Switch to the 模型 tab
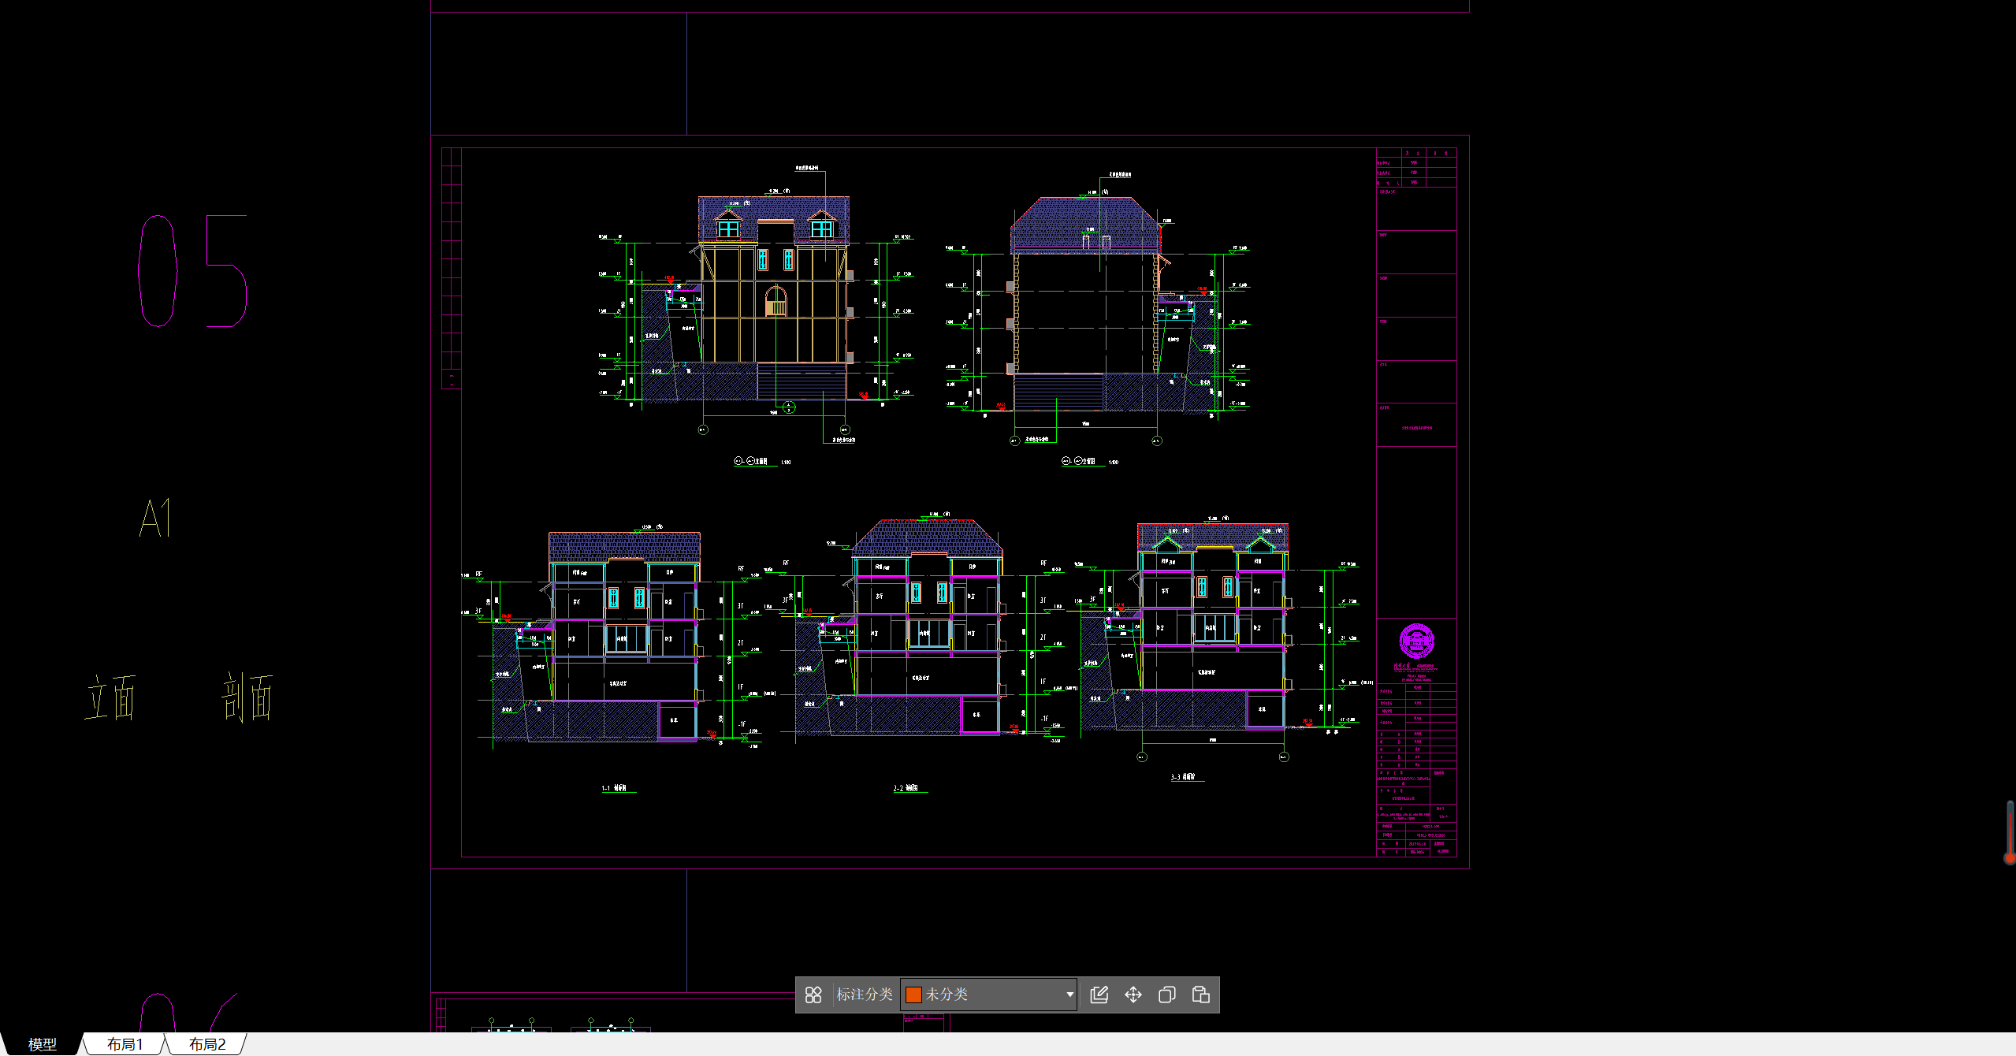The width and height of the screenshot is (2016, 1056). (42, 1044)
